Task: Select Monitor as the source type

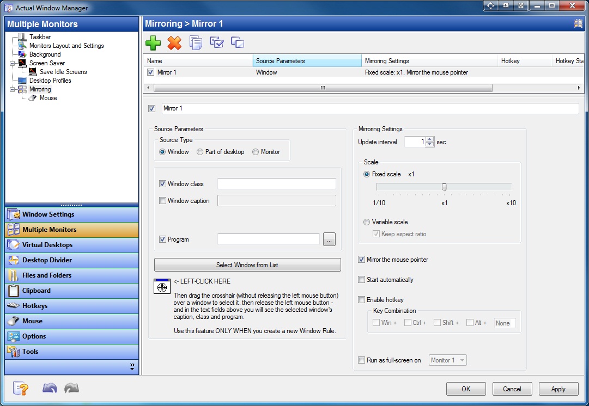Action: point(256,152)
